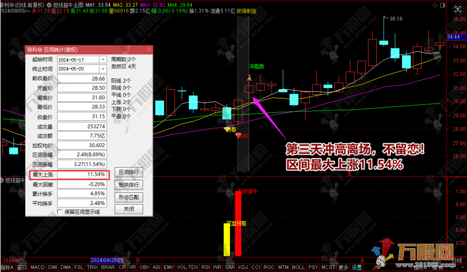
Task: Click the 玻璃制造 sector link in the header
Action: tap(247, 11)
